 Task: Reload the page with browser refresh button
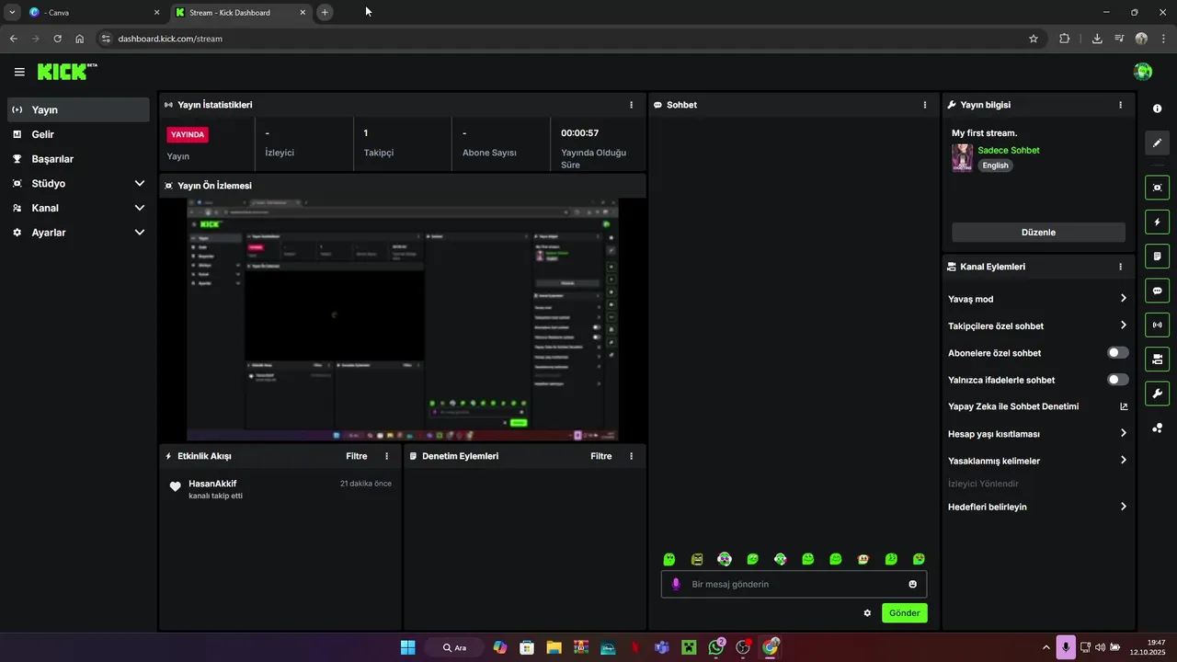tap(57, 39)
